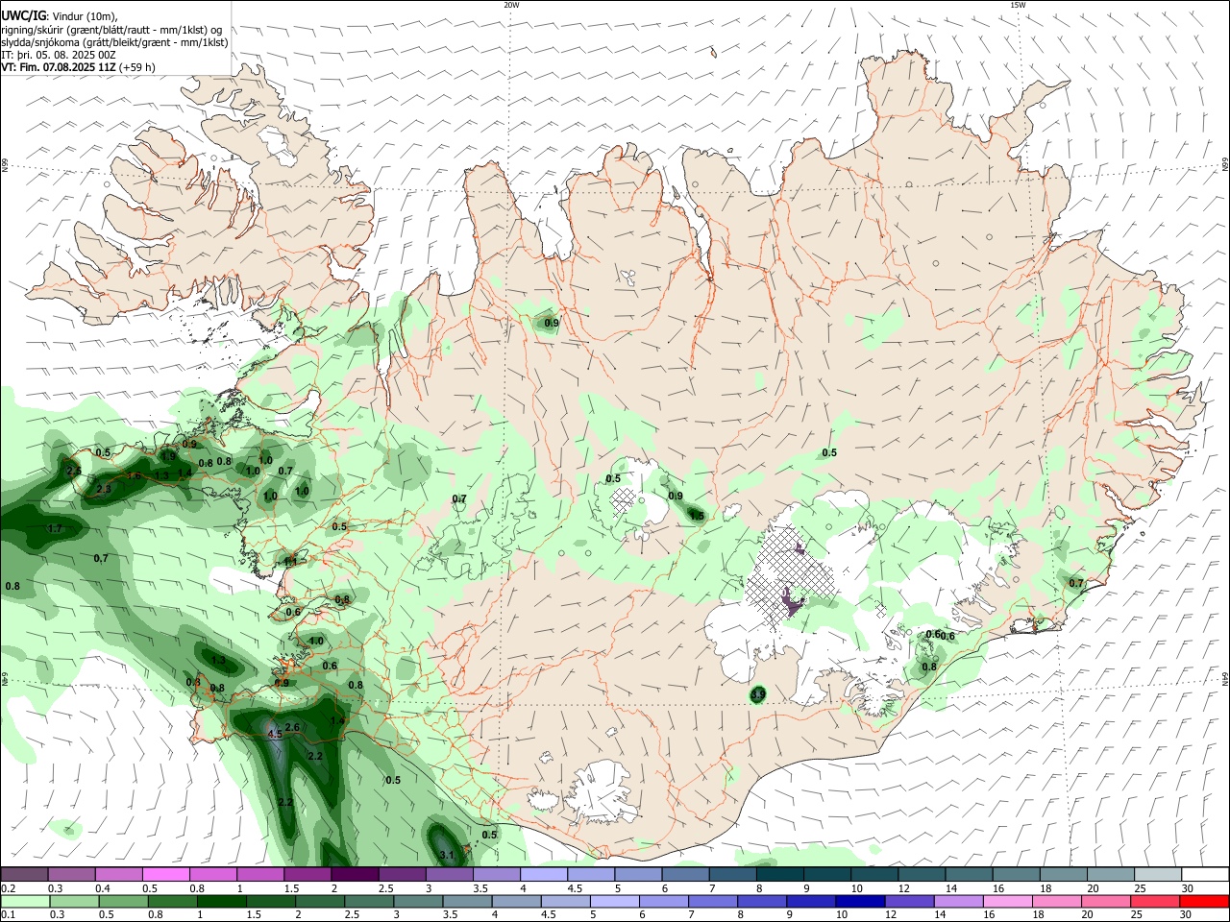Click the '1.9' precipitation value on the map
This screenshot has height=922, width=1230.
point(168,456)
